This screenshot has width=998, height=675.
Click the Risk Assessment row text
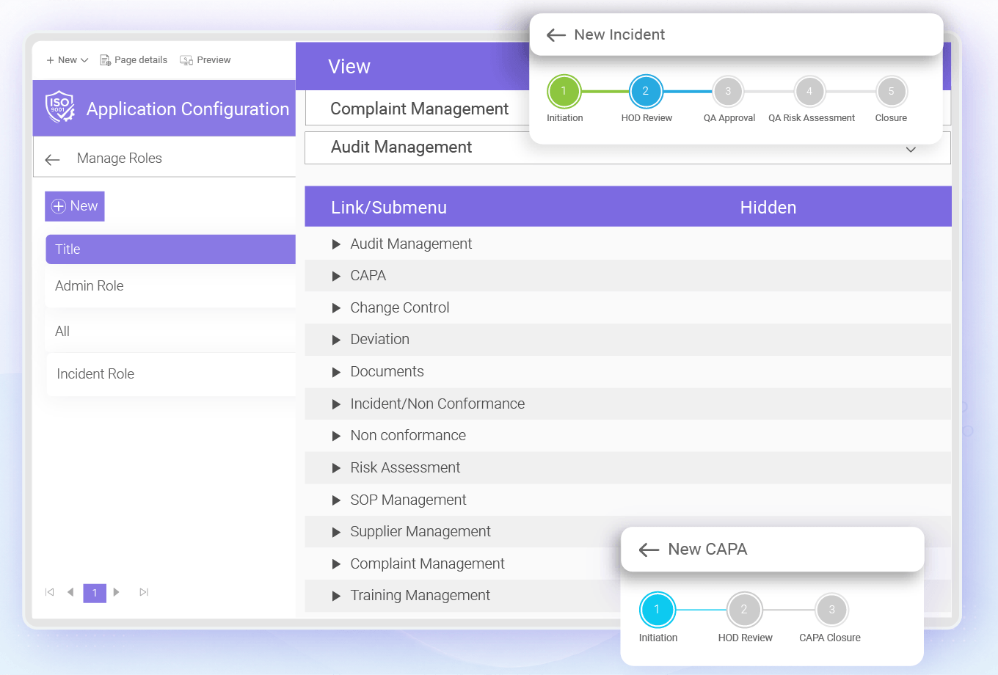405,468
